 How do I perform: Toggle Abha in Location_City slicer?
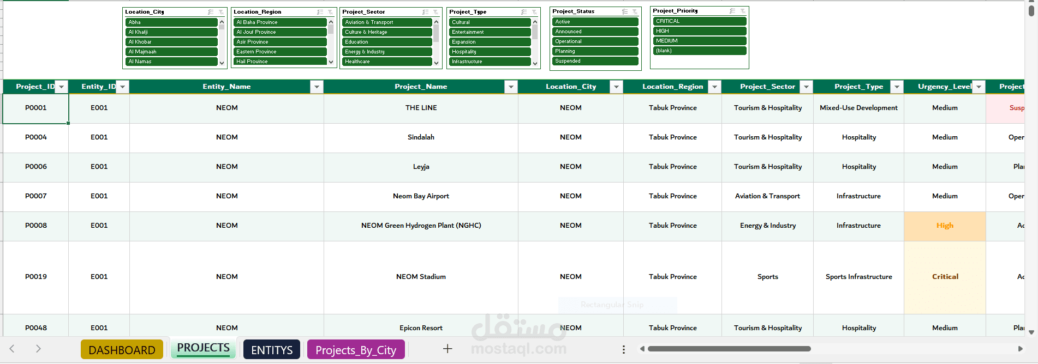[171, 22]
